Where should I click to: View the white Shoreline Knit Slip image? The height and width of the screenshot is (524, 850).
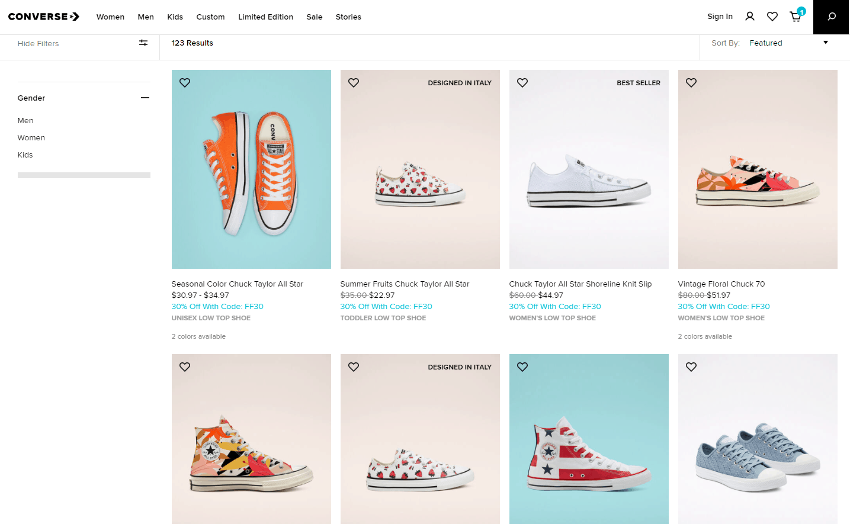[589, 169]
